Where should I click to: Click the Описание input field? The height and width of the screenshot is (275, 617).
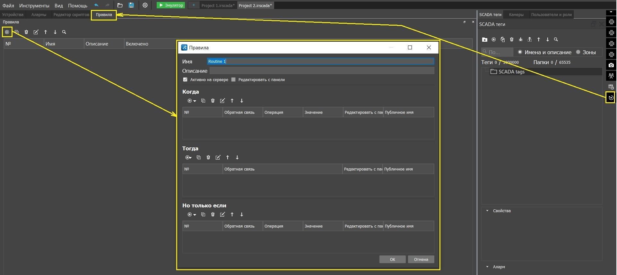coord(322,71)
